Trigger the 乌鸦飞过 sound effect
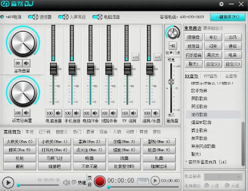This screenshot has height=191, width=248. tap(55, 158)
